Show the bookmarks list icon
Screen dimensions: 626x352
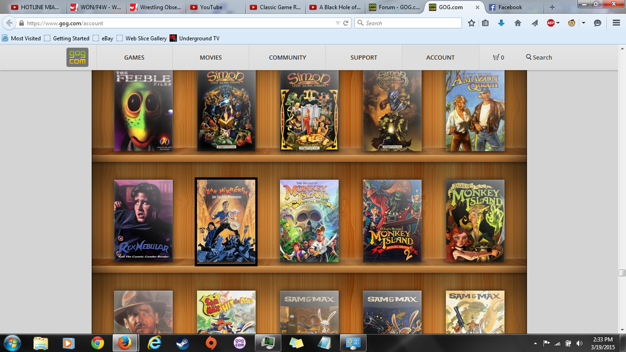(485, 23)
